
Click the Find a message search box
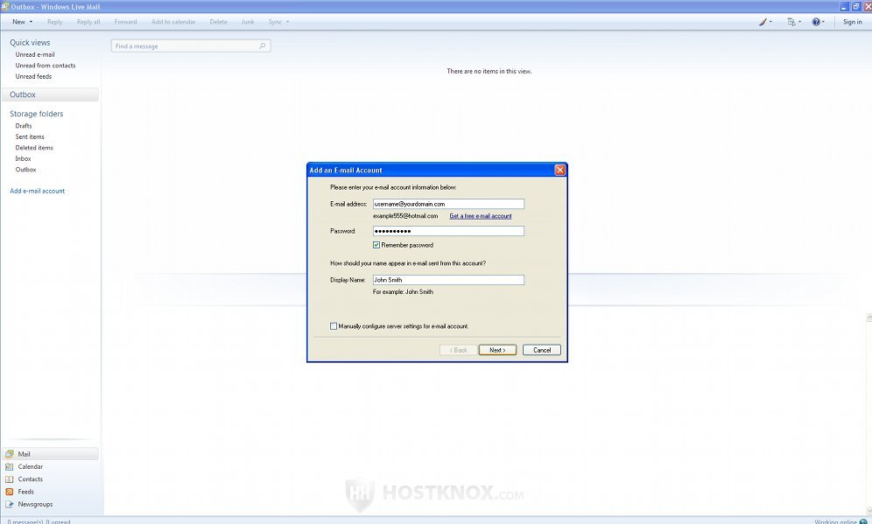191,46
